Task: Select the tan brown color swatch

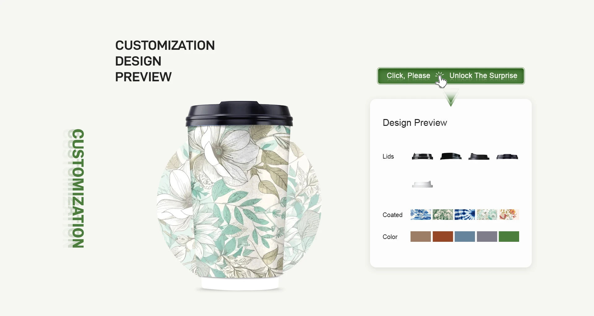Action: (x=421, y=237)
